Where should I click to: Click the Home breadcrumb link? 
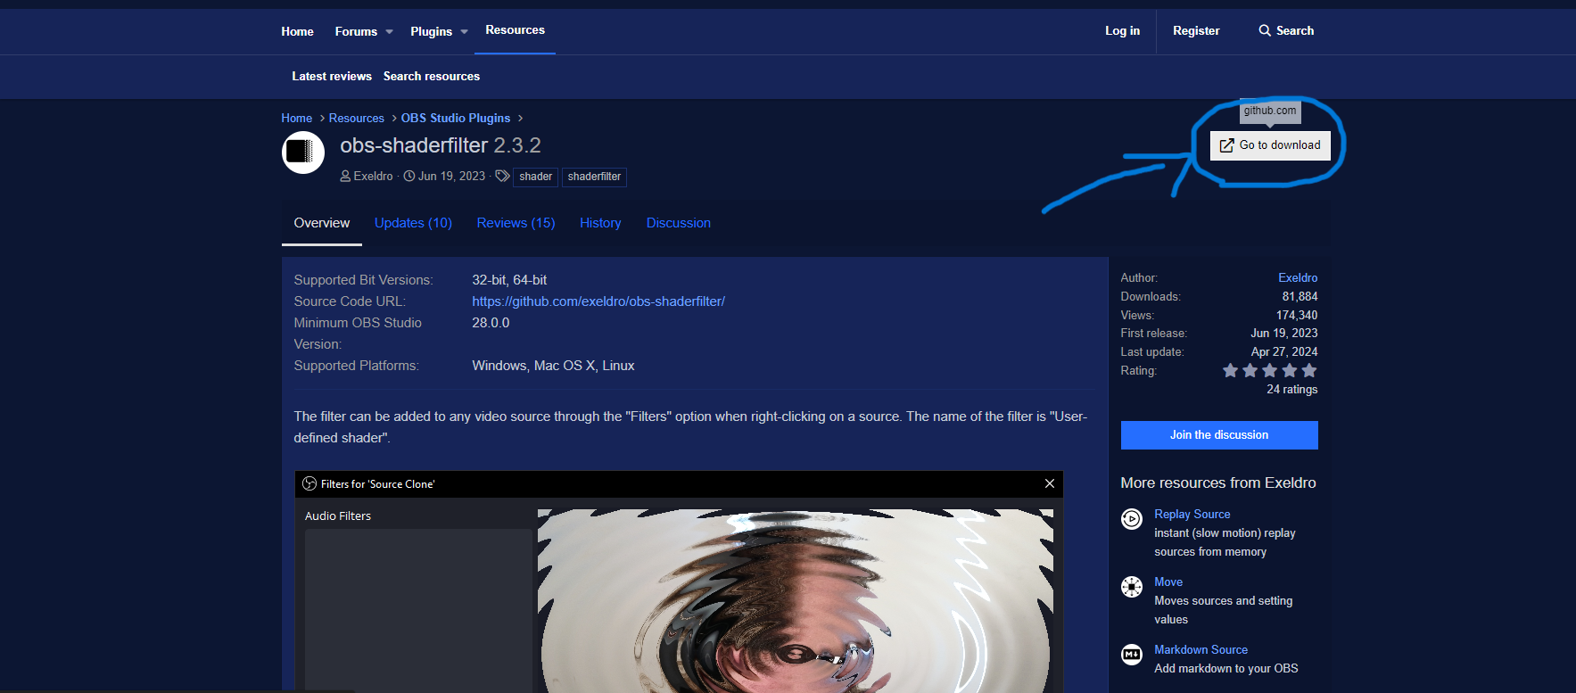[296, 118]
